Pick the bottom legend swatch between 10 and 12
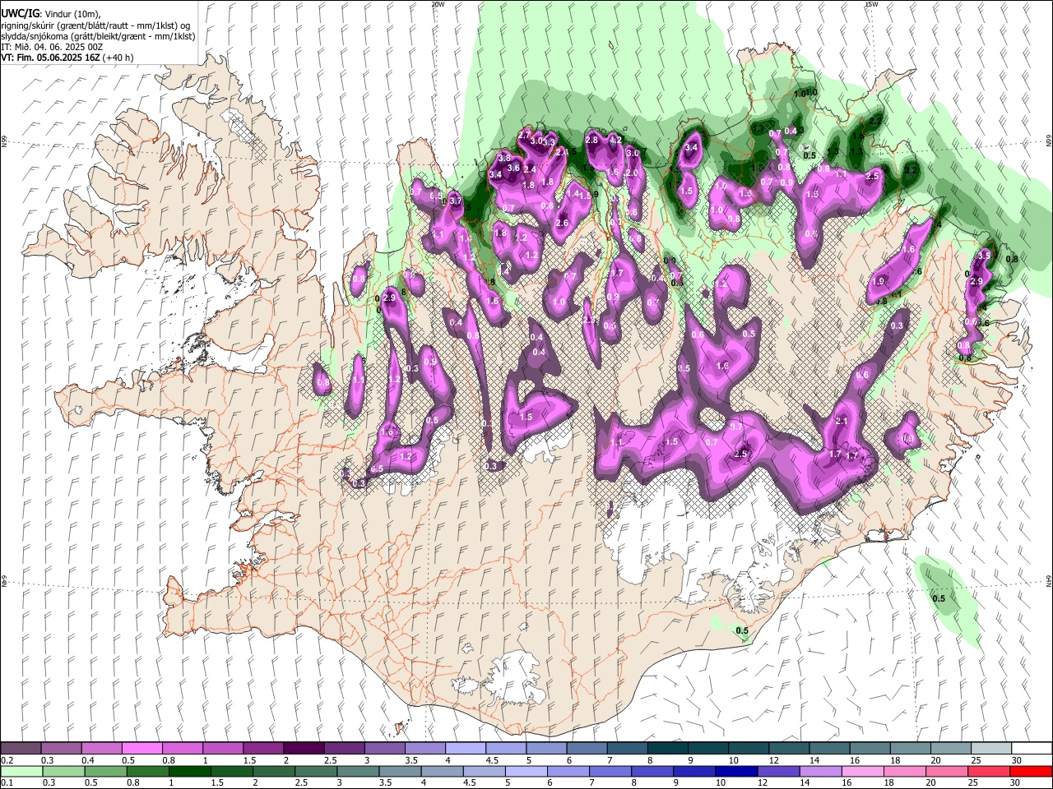This screenshot has width=1053, height=789. click(737, 771)
